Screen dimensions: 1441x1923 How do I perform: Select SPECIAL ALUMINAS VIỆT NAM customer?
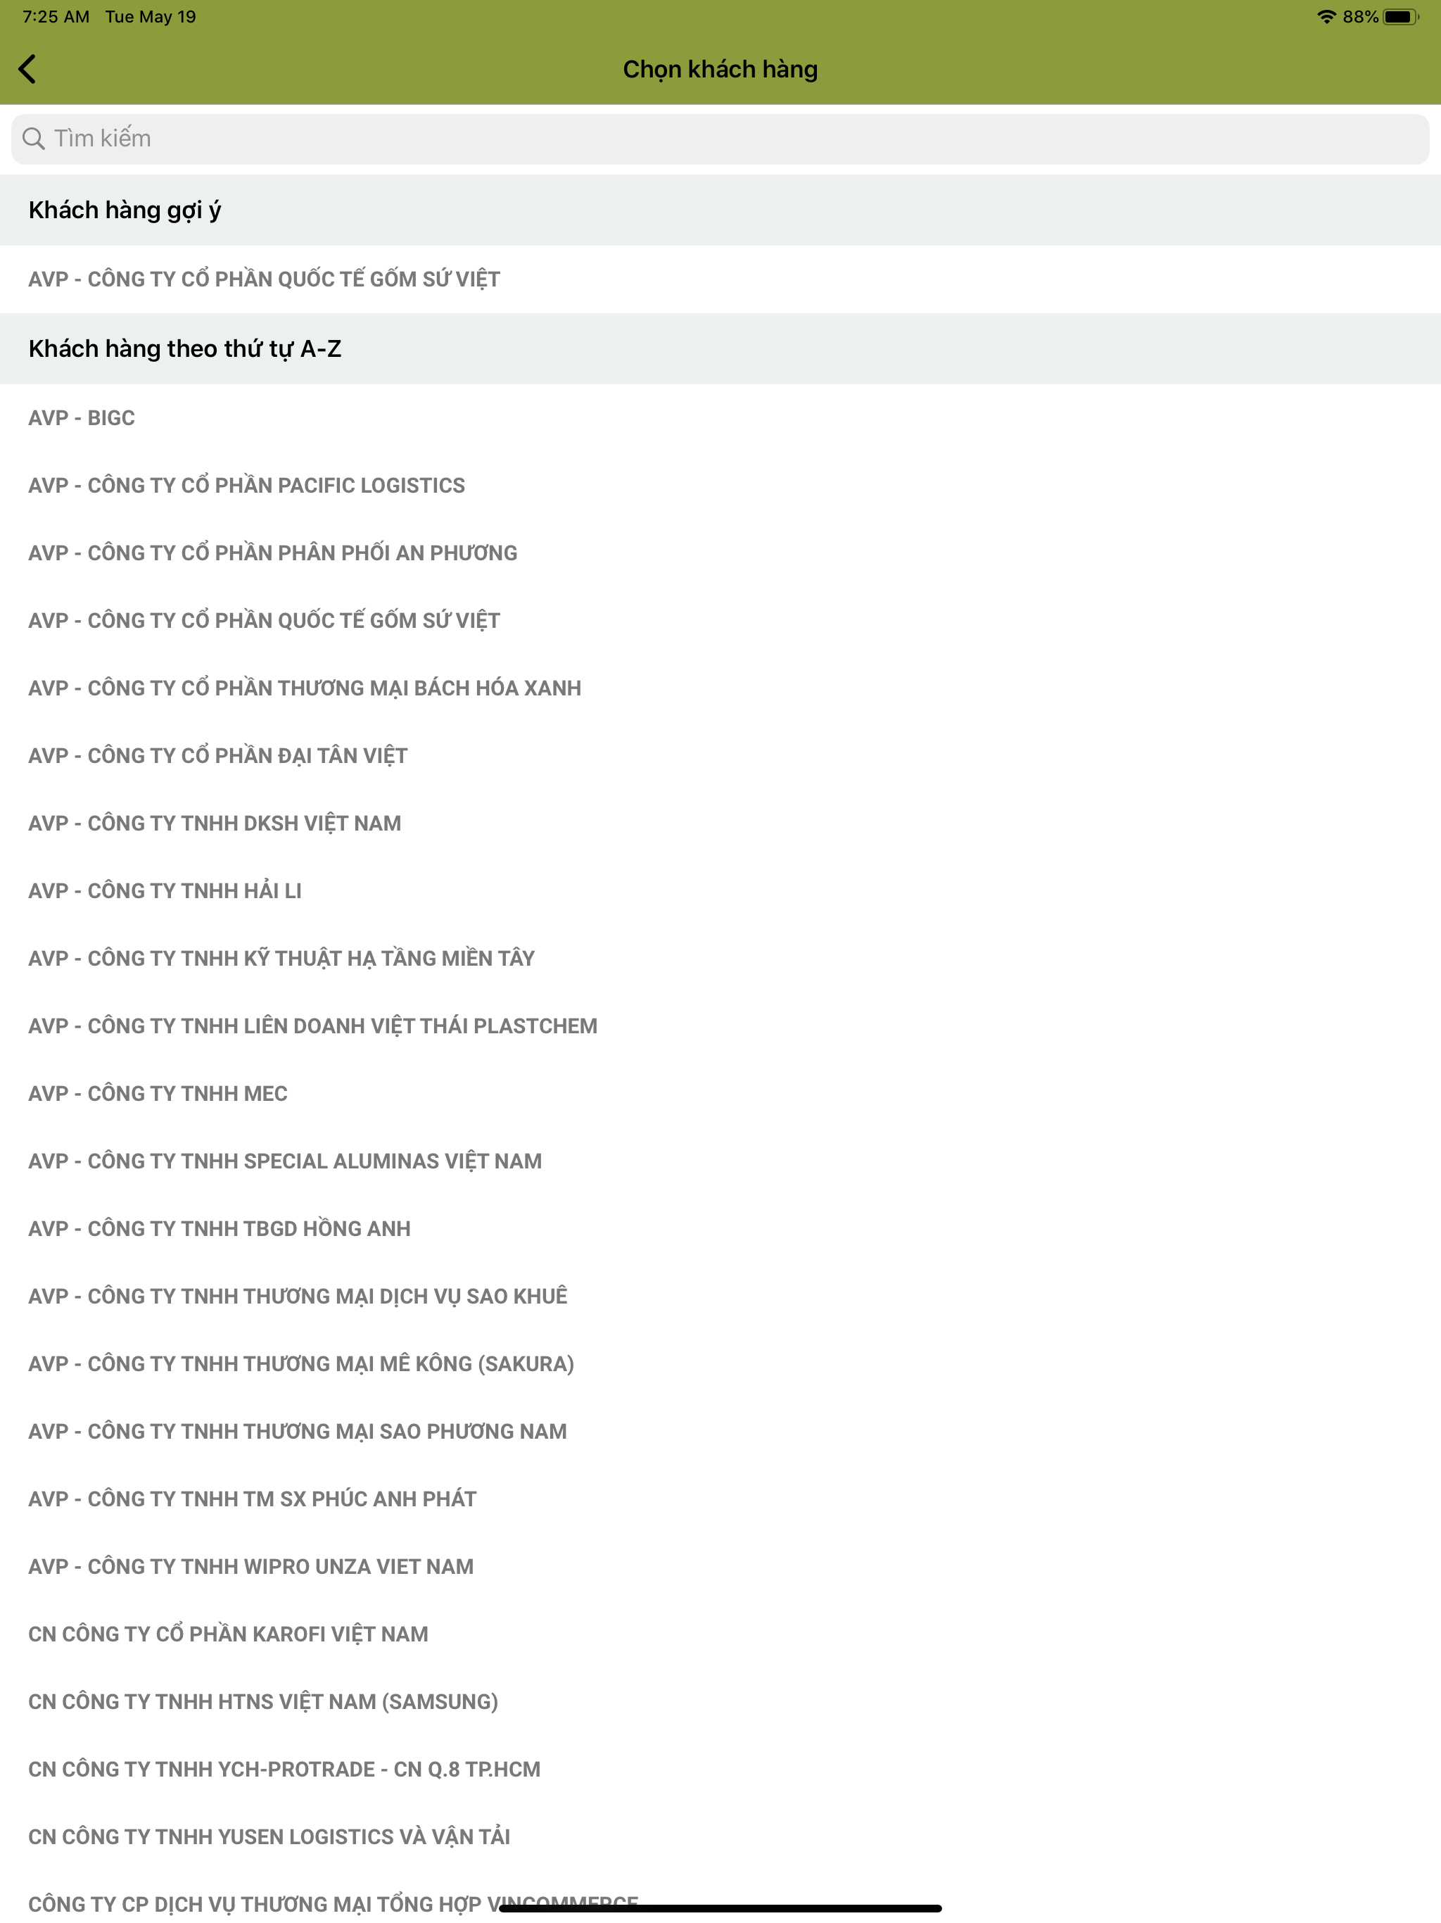pyautogui.click(x=720, y=1161)
